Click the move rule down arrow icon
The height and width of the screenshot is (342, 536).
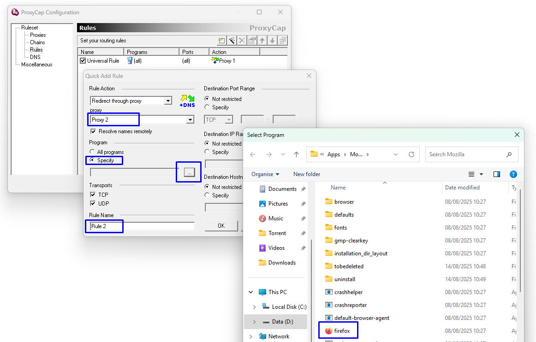[x=273, y=41]
